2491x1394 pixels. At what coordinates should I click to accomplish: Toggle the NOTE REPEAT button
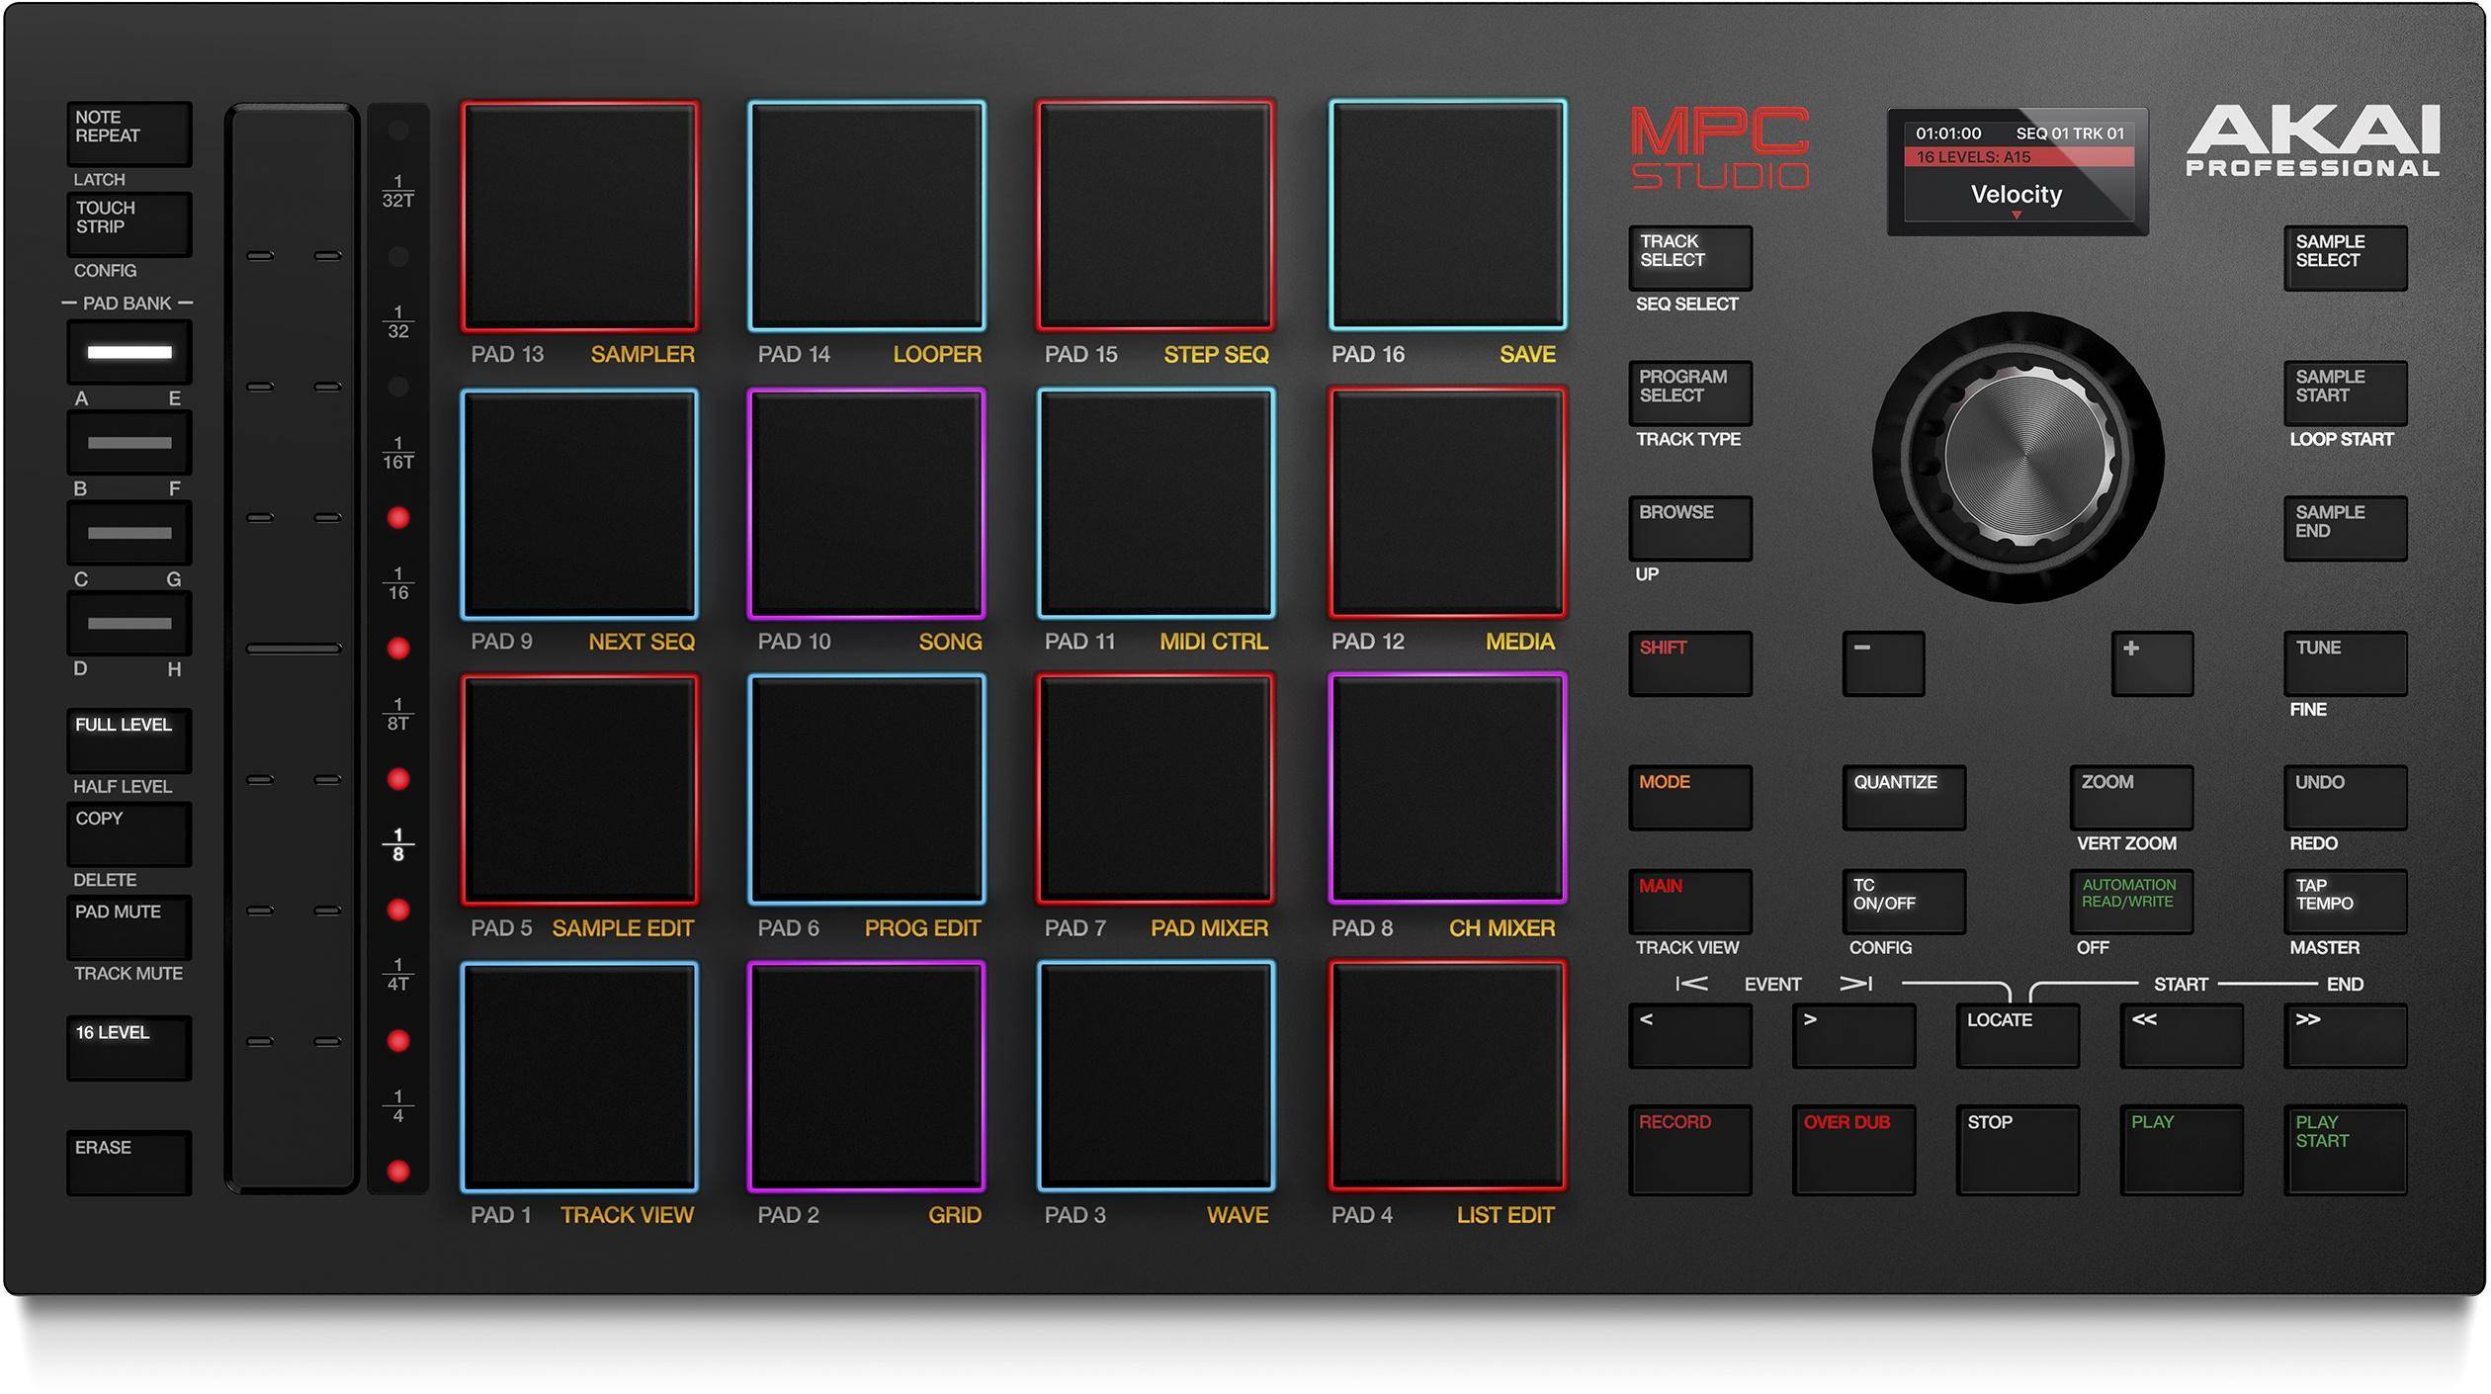pyautogui.click(x=129, y=133)
